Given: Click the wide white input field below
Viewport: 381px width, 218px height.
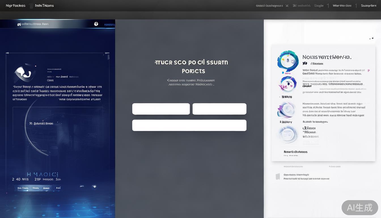Looking at the screenshot, I should pos(189,125).
